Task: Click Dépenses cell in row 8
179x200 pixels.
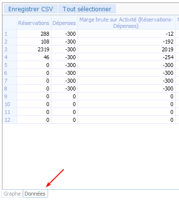Action: (x=64, y=89)
